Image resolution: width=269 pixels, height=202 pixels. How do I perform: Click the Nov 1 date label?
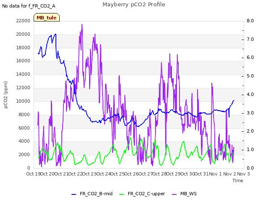pyautogui.click(x=215, y=174)
